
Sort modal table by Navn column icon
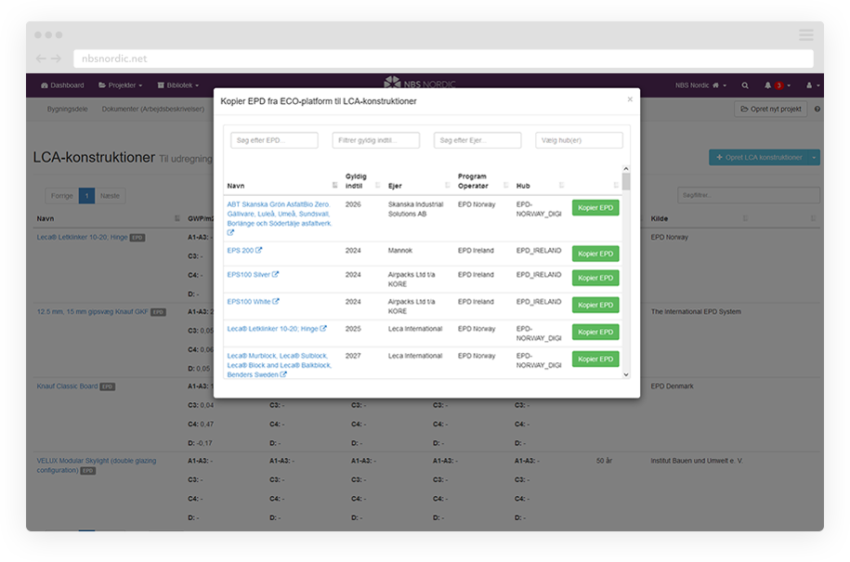pos(334,186)
